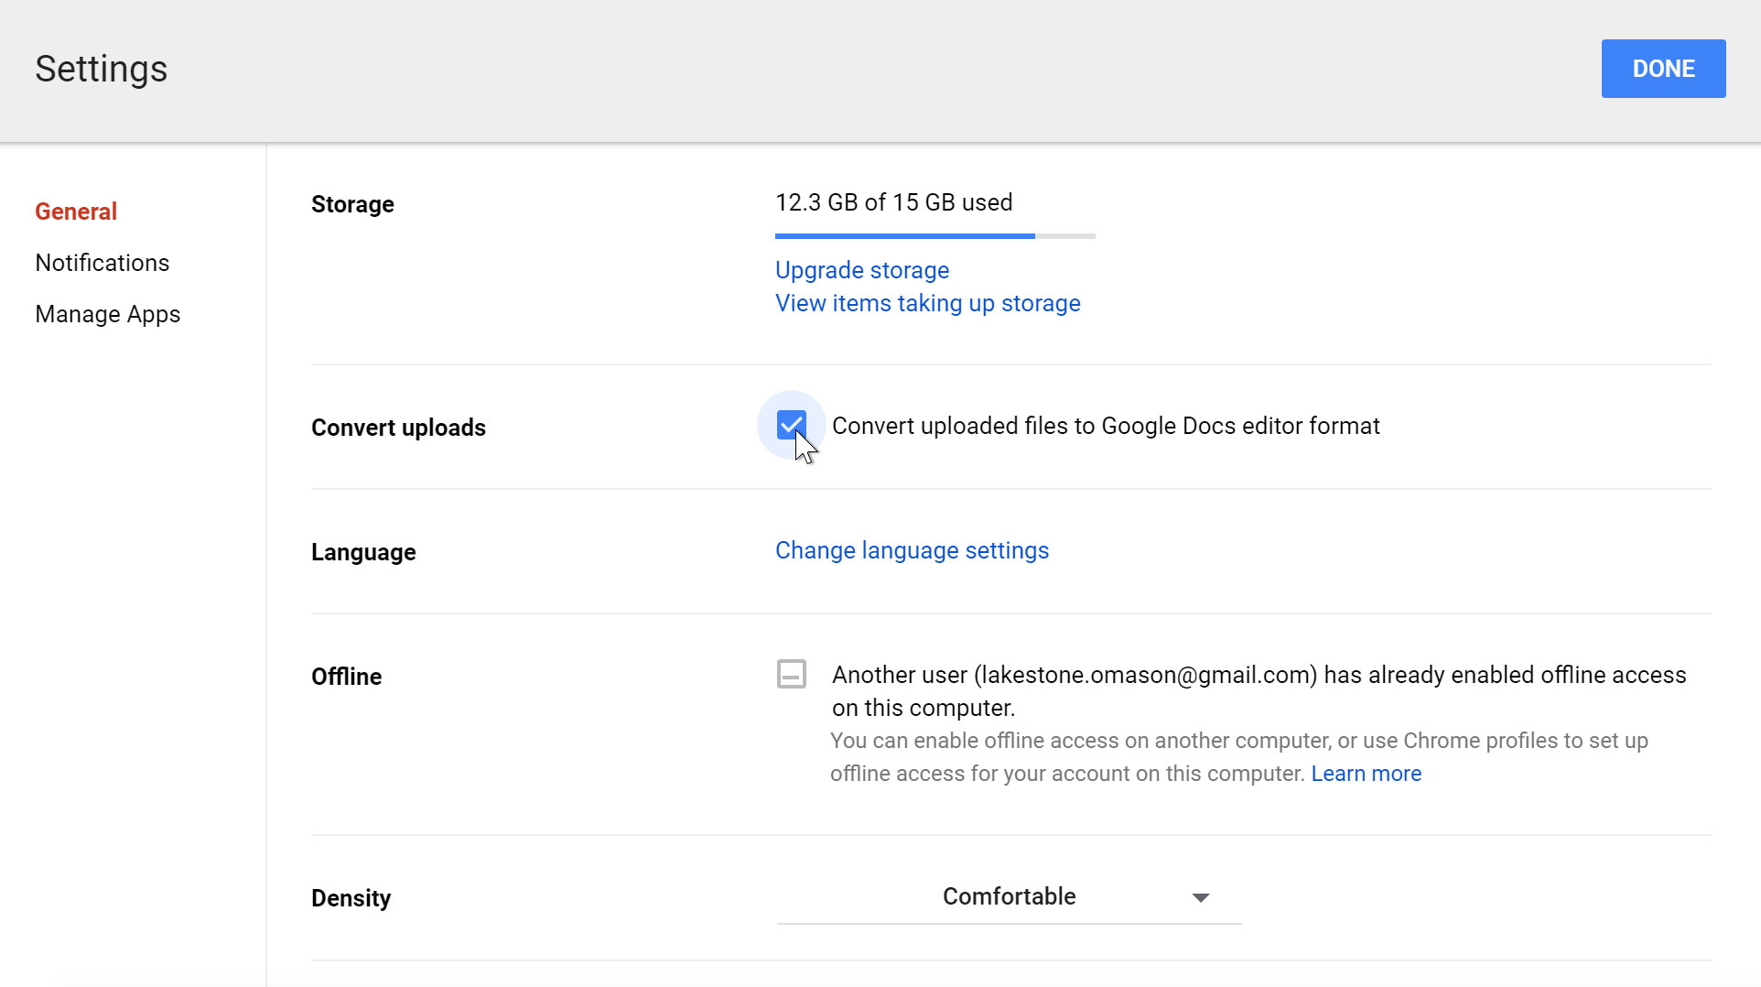1761x987 pixels.
Task: Click the Offline section label
Action: coord(346,677)
